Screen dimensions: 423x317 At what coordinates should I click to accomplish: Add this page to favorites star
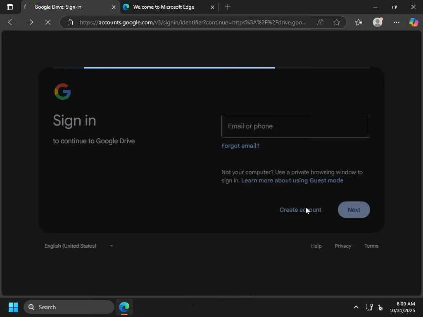[x=336, y=22]
